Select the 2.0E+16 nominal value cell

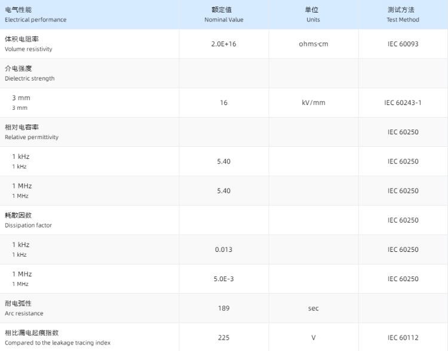[x=223, y=44]
